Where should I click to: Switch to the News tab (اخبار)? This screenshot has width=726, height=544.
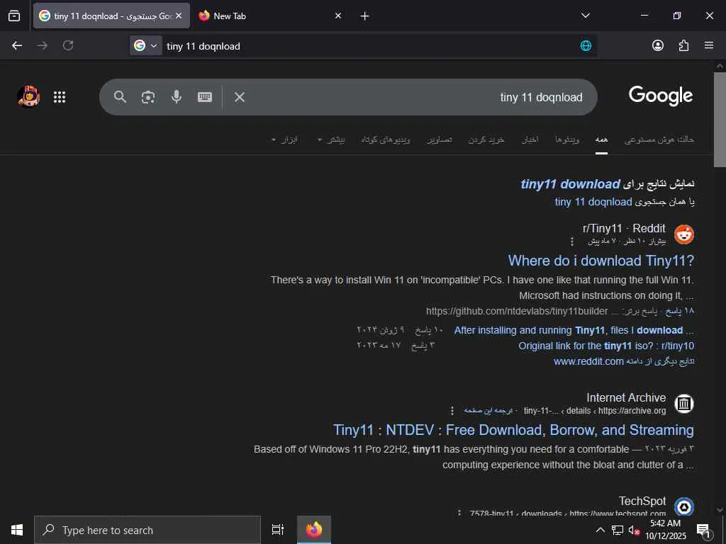click(530, 140)
